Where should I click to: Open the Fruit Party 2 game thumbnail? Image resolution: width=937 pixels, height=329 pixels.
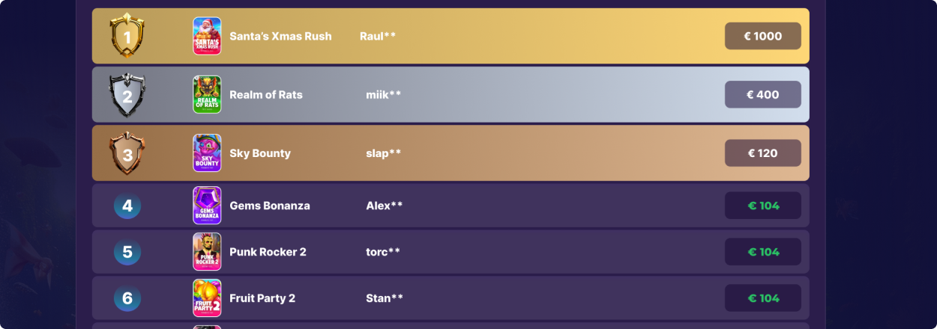click(x=207, y=298)
